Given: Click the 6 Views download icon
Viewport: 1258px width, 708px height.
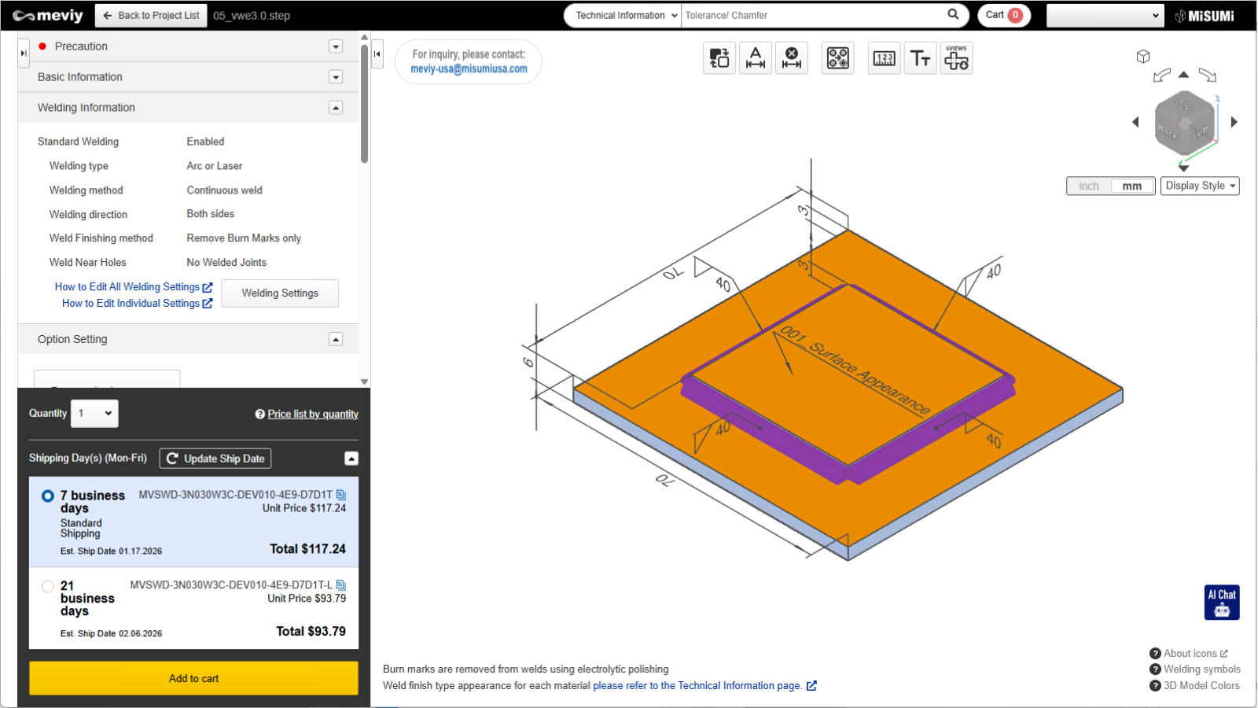Looking at the screenshot, I should click(x=956, y=58).
